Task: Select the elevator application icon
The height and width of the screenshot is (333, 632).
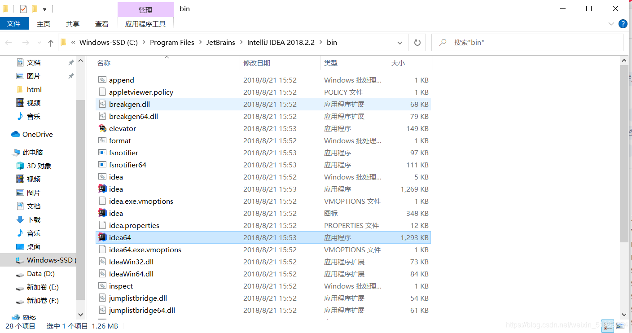Action: (x=102, y=128)
